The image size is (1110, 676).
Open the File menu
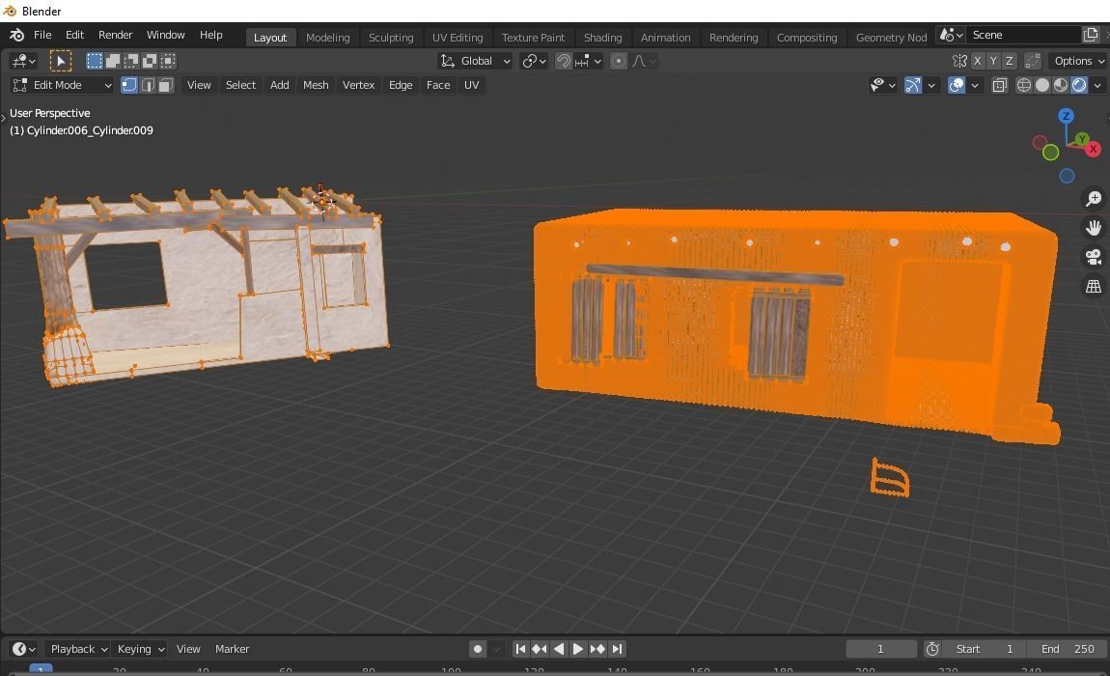pos(42,35)
